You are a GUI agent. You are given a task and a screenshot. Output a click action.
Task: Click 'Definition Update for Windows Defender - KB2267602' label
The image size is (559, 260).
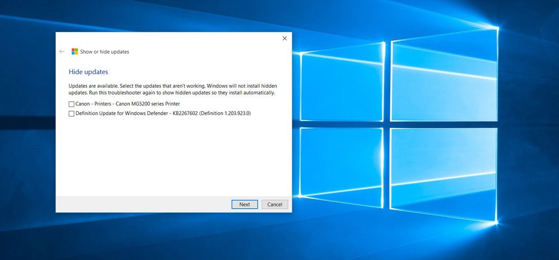pyautogui.click(x=163, y=113)
